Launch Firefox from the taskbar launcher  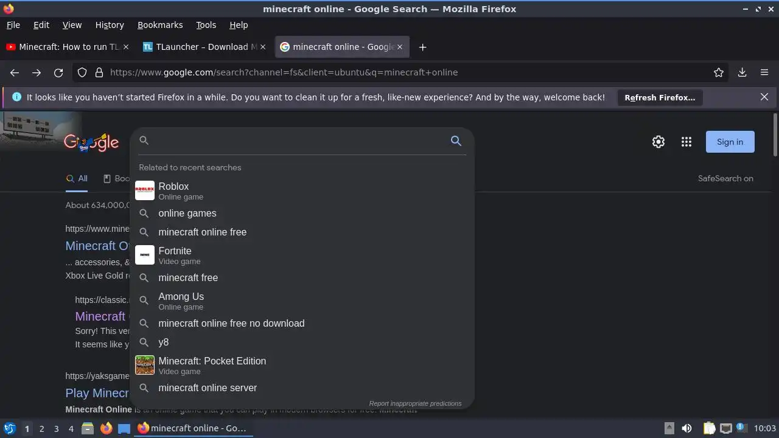[x=107, y=428]
